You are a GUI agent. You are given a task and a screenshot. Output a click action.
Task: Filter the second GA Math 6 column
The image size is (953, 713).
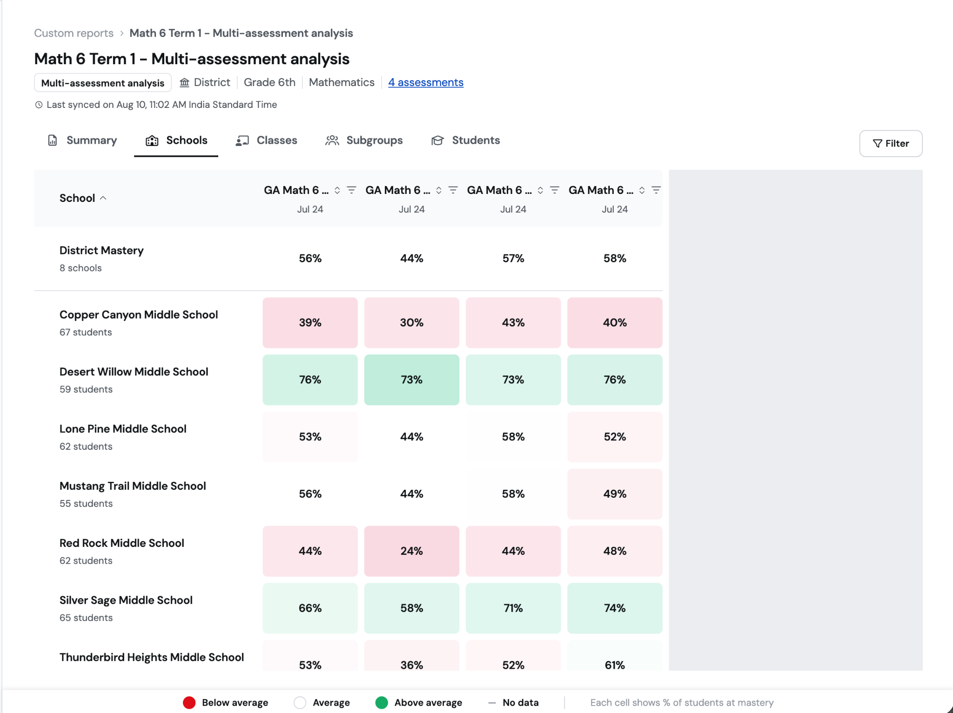click(453, 190)
